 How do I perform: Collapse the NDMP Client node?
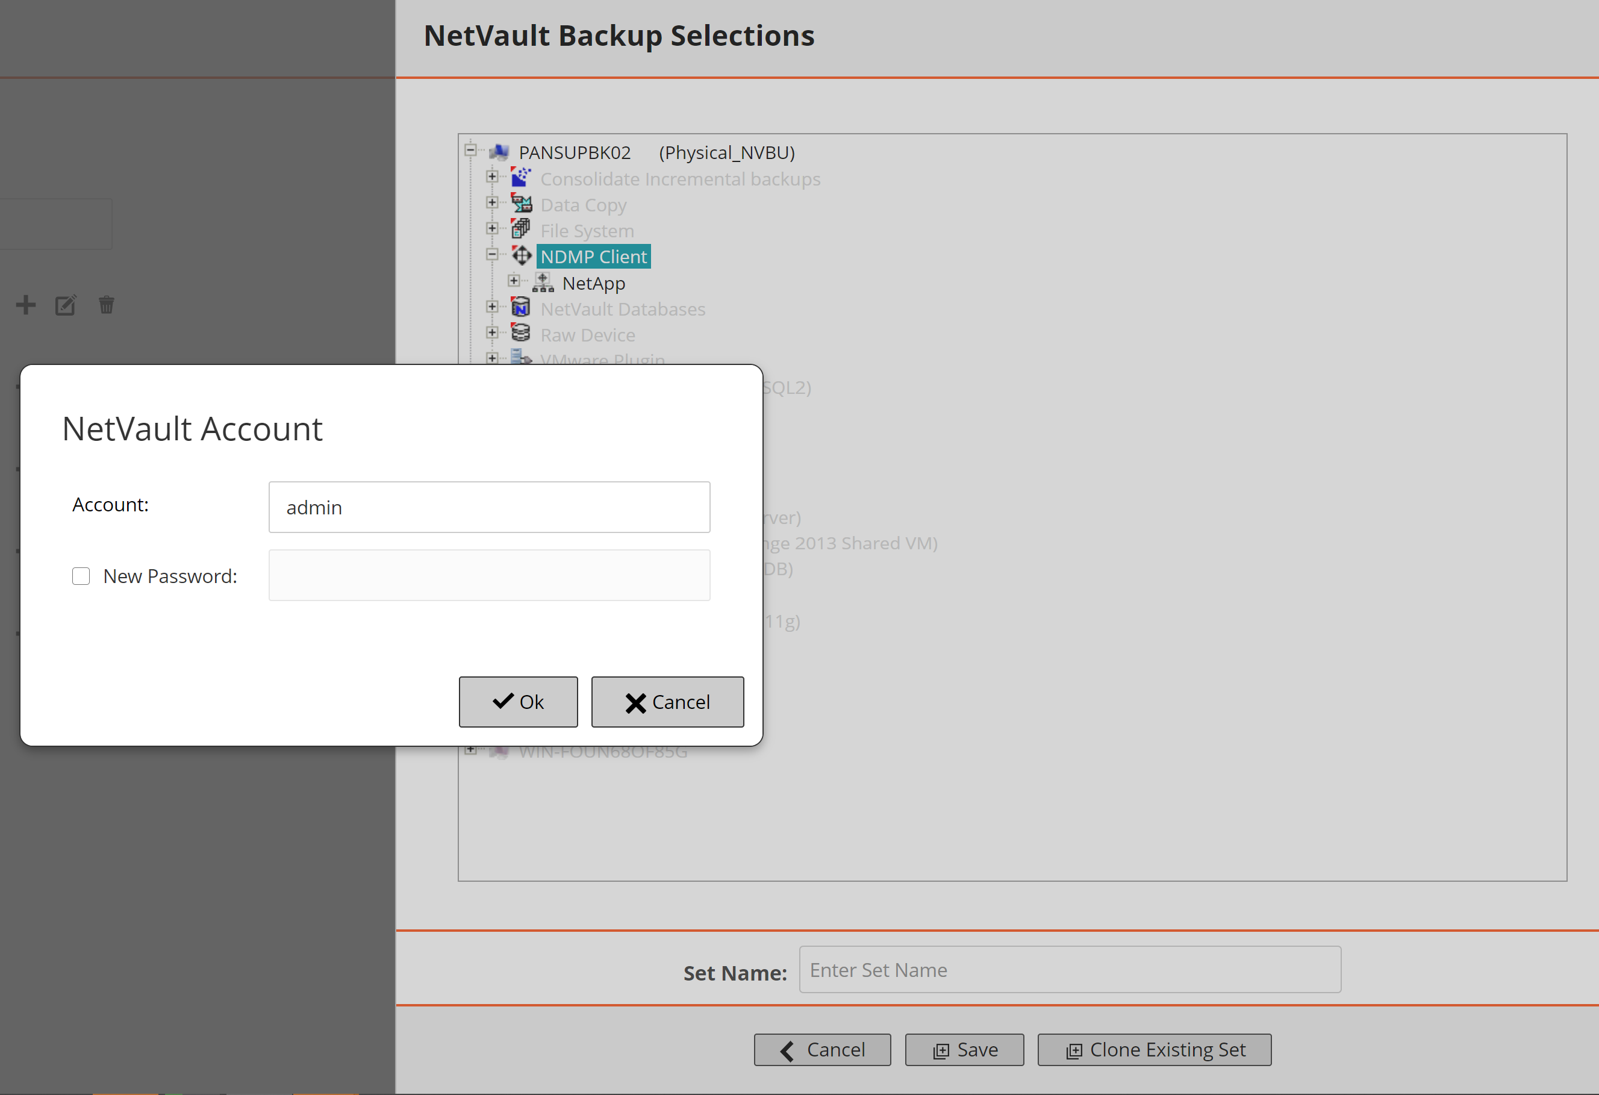492,255
